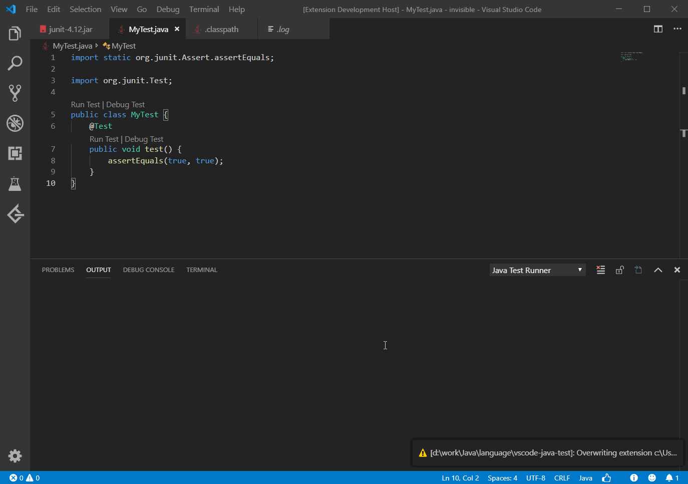Viewport: 688px width, 484px height.
Task: Switch to the PROBLEMS panel tab
Action: [x=58, y=270]
